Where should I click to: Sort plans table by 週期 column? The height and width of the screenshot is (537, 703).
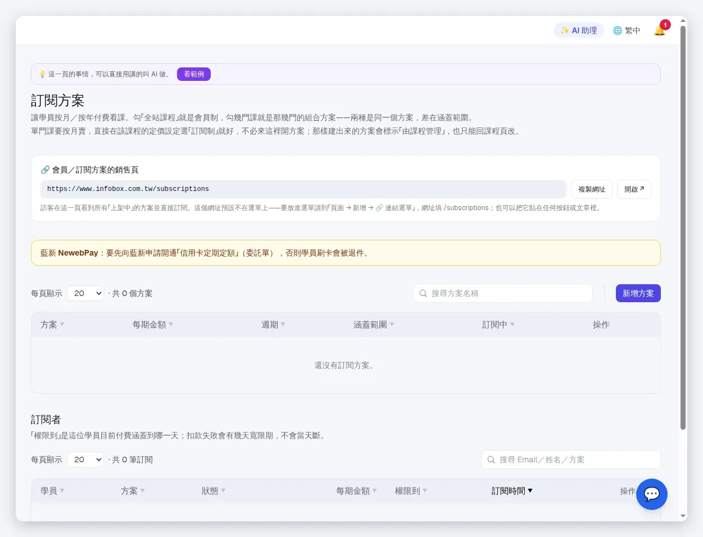pyautogui.click(x=273, y=325)
